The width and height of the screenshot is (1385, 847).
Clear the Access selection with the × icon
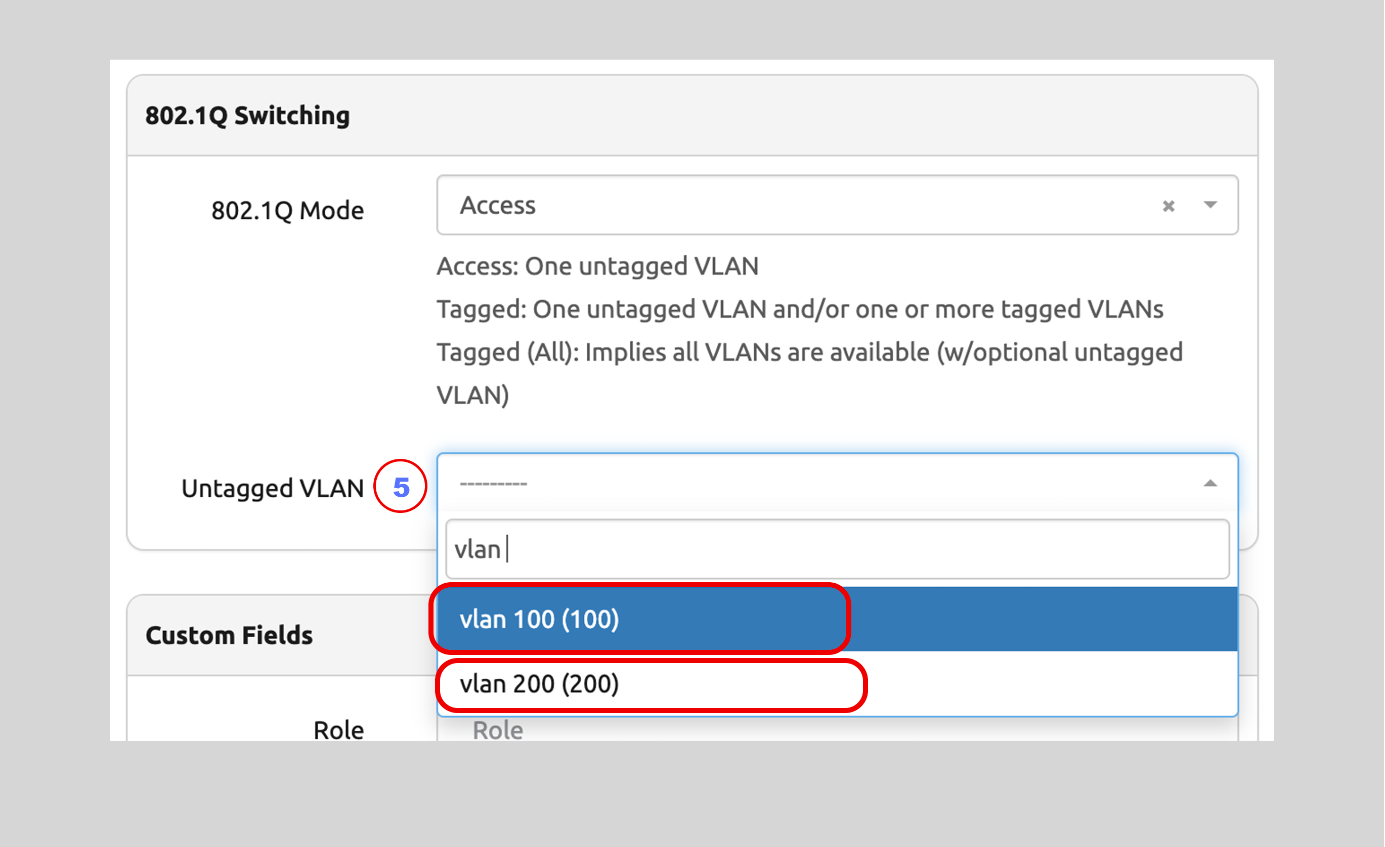(x=1168, y=206)
